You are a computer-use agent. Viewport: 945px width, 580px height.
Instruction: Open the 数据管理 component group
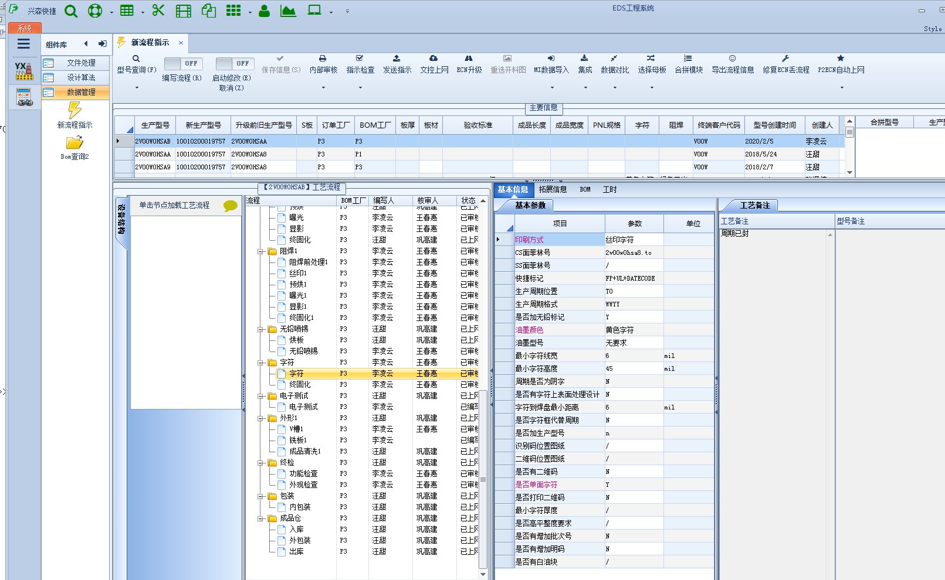pos(76,92)
